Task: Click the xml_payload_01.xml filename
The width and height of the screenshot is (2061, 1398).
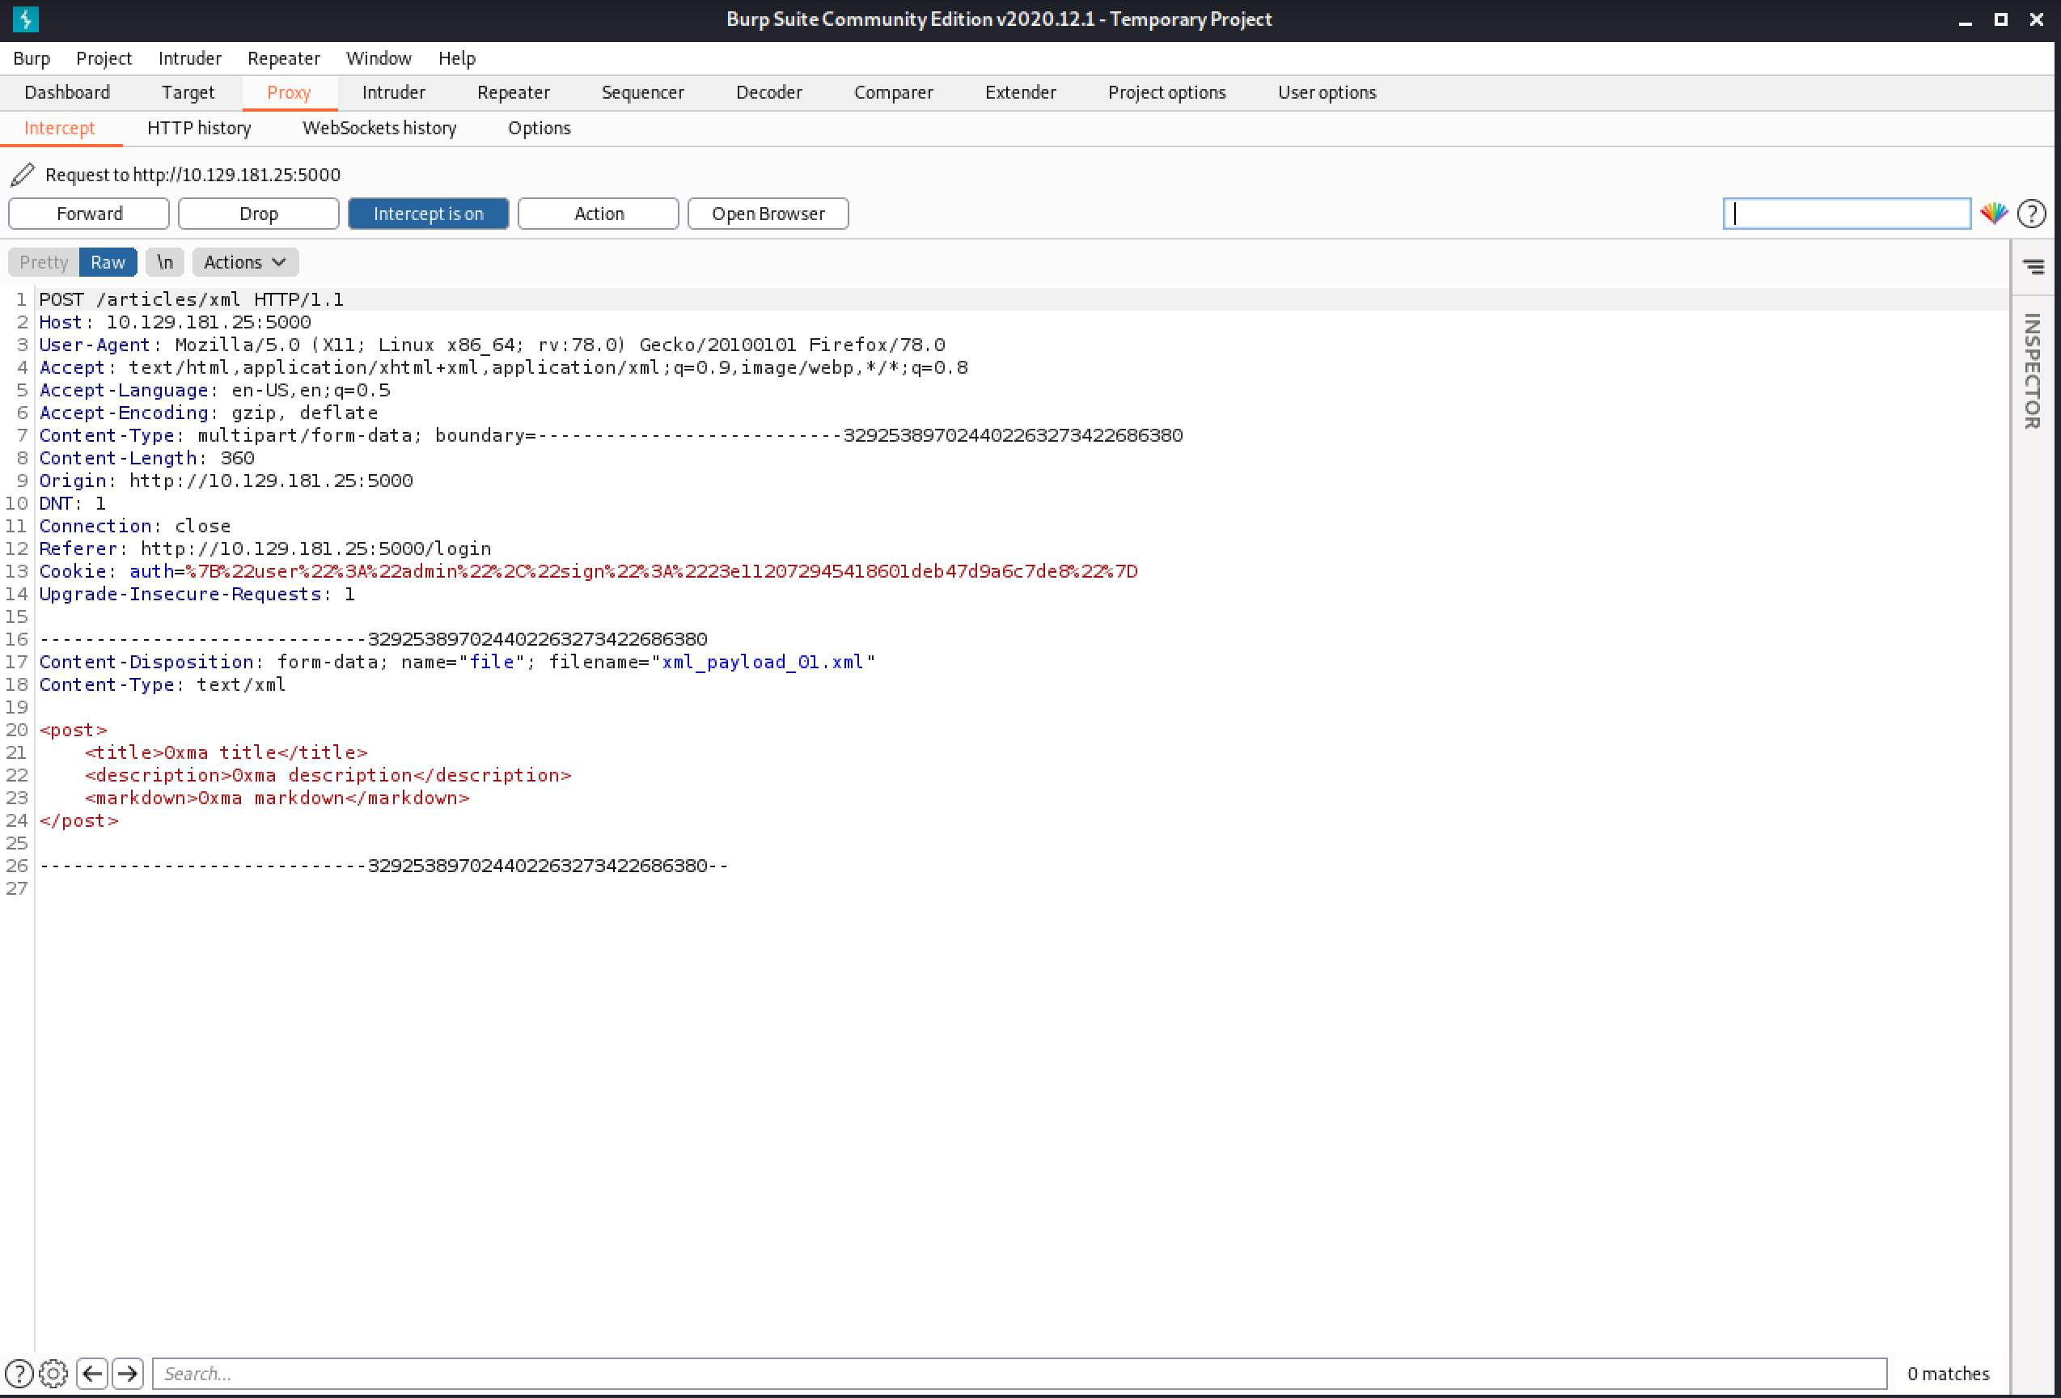Action: click(x=763, y=662)
